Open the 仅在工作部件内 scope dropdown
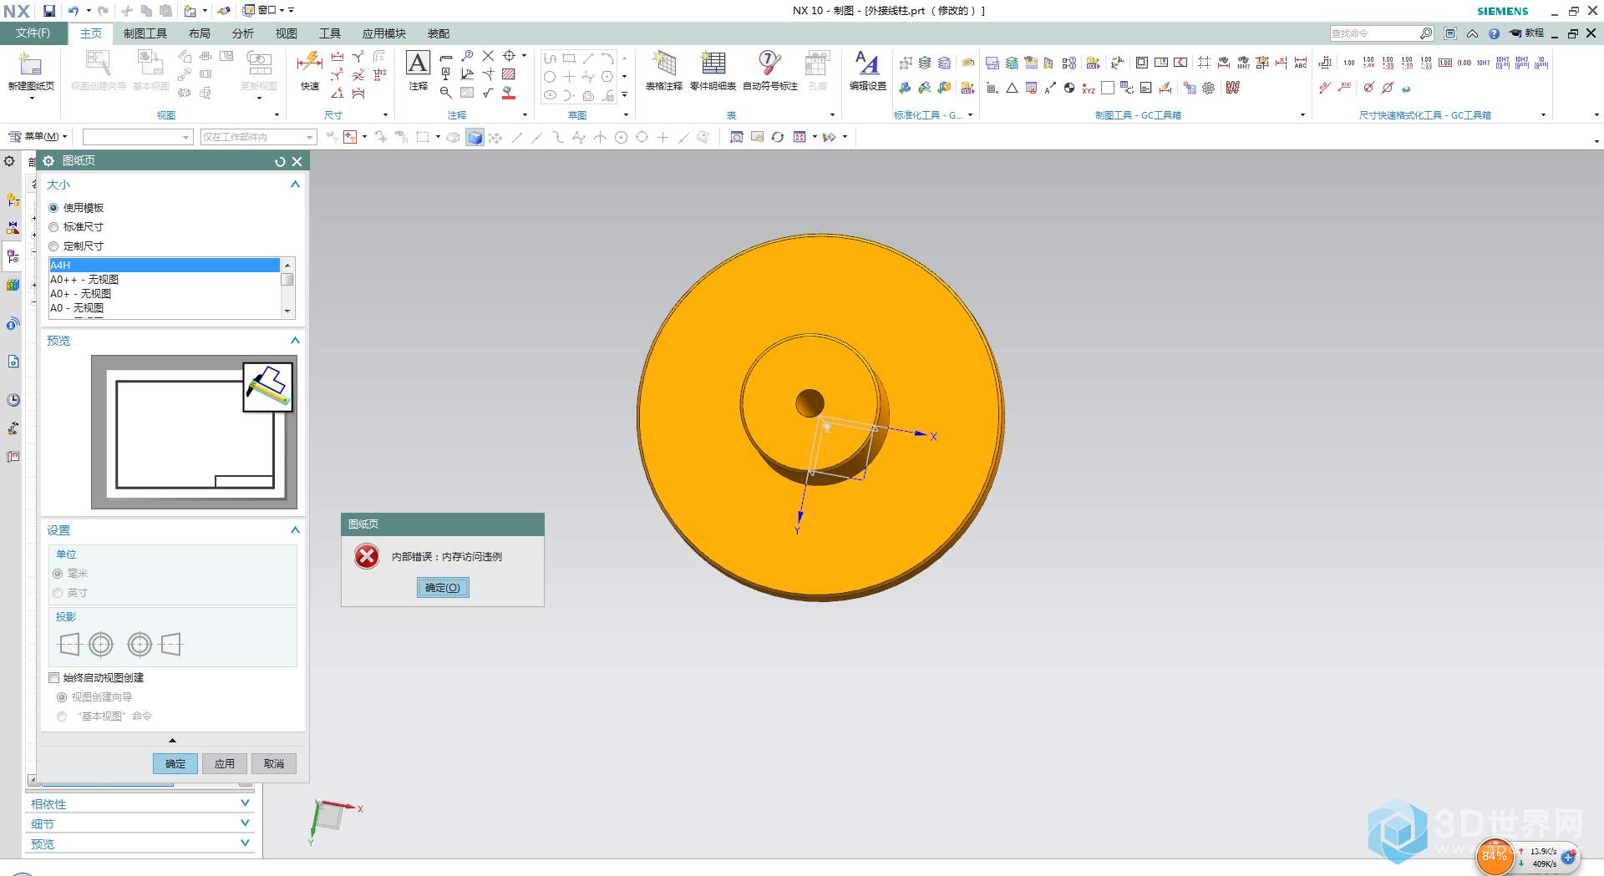1604x876 pixels. [x=258, y=137]
